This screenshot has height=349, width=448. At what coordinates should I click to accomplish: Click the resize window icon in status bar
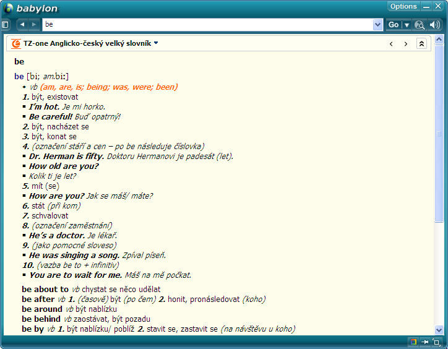click(x=436, y=342)
